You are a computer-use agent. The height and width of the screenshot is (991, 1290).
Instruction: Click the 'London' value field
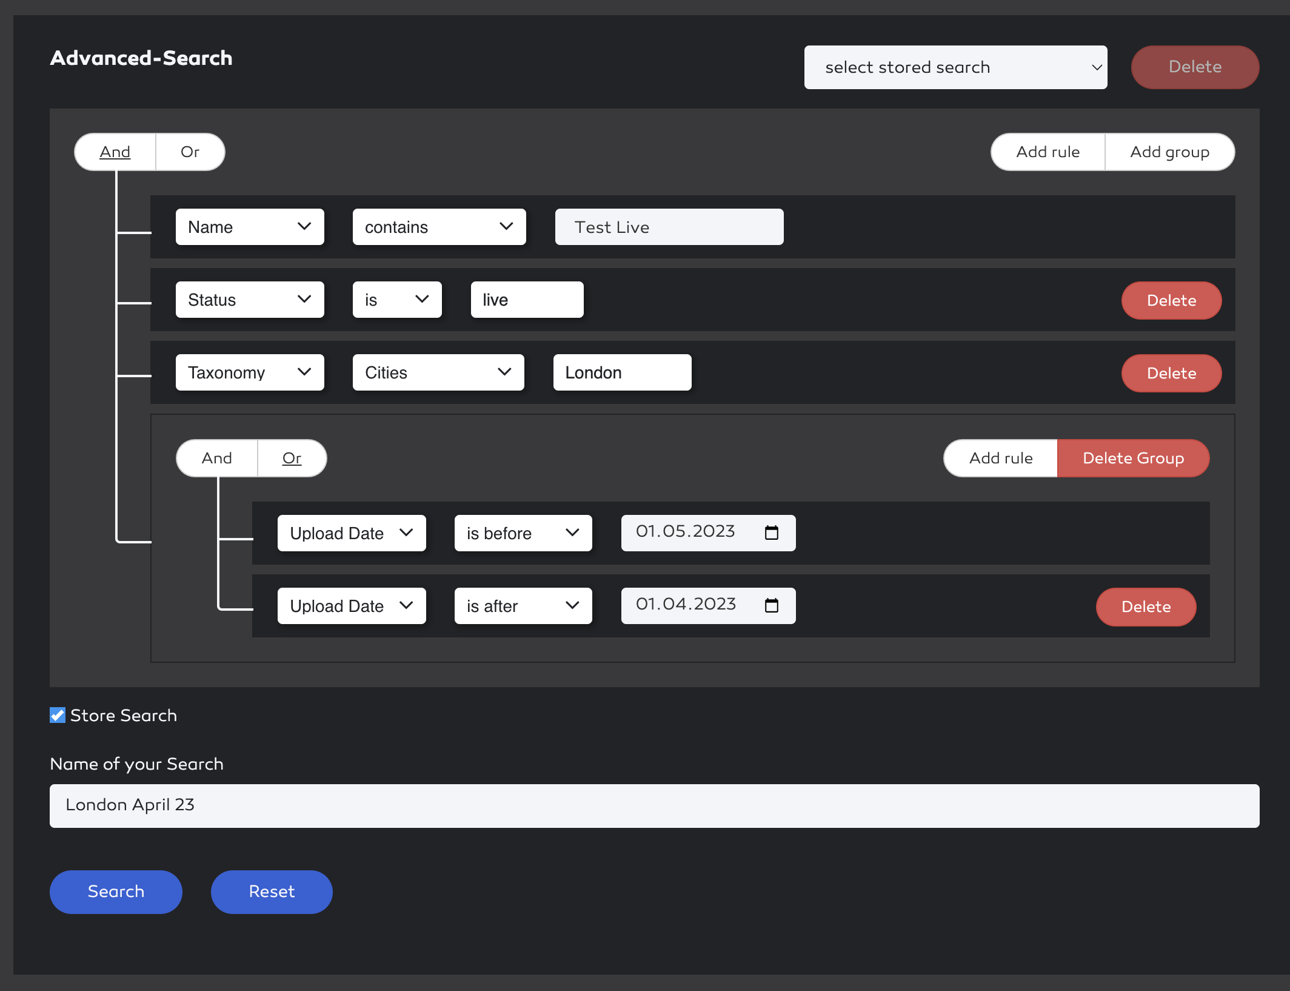[622, 372]
